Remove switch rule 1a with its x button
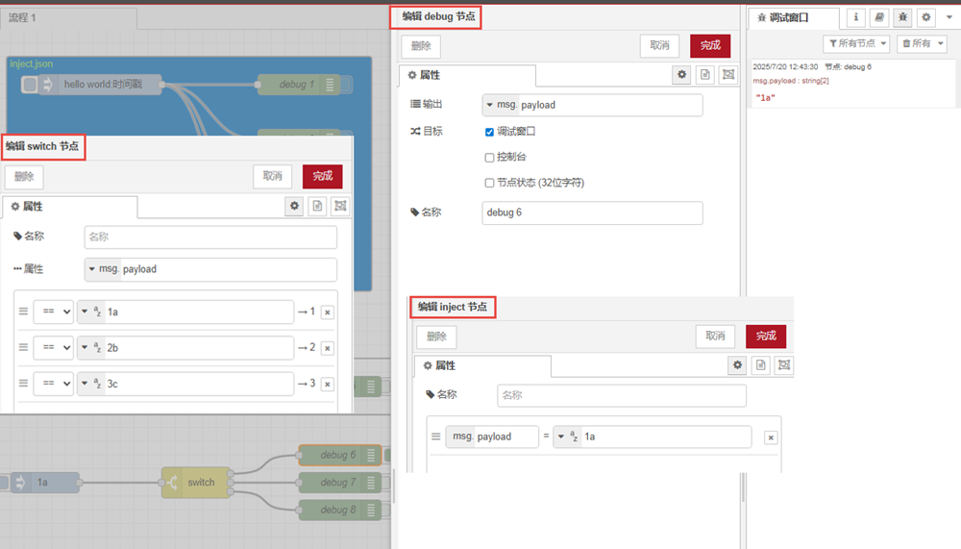Screen dimensions: 961x549 pyautogui.click(x=328, y=312)
